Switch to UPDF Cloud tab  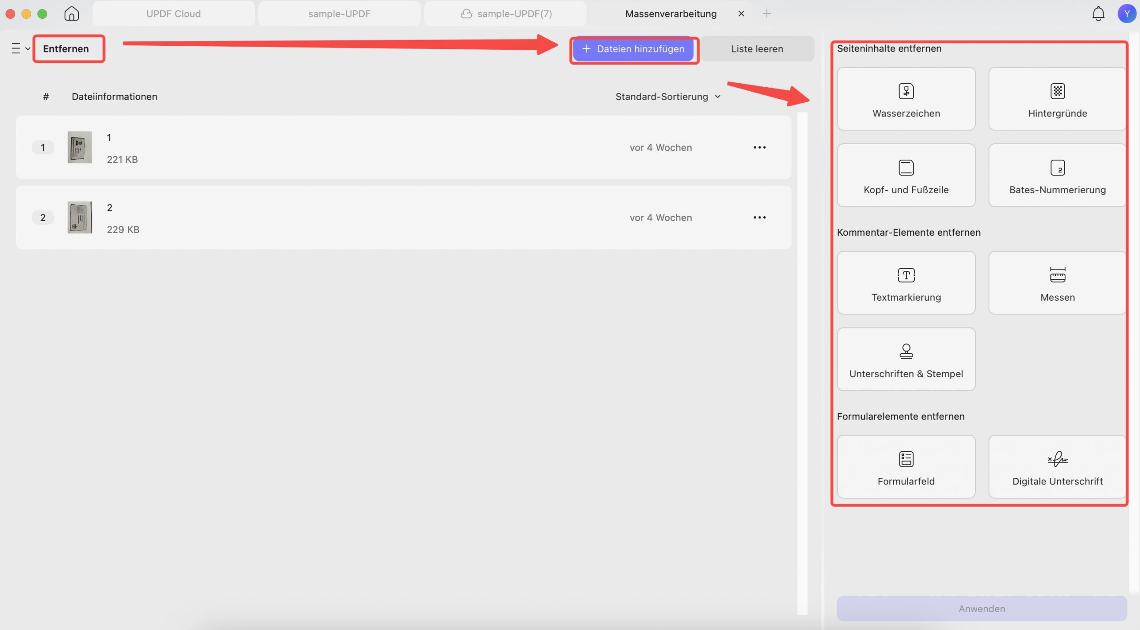click(173, 14)
